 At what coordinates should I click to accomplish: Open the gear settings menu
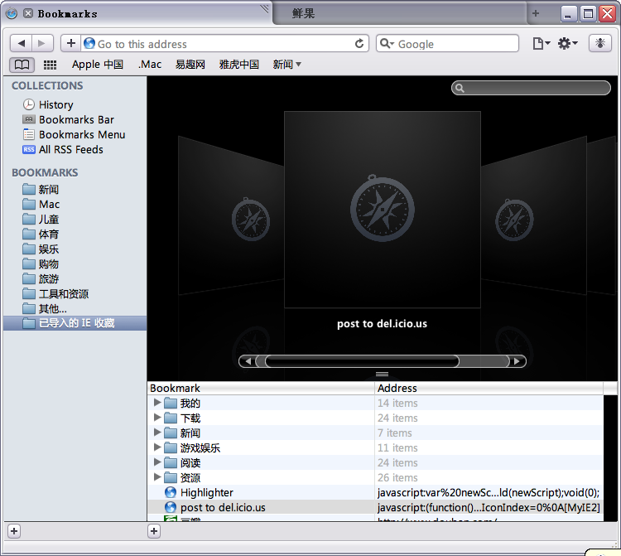[x=567, y=43]
